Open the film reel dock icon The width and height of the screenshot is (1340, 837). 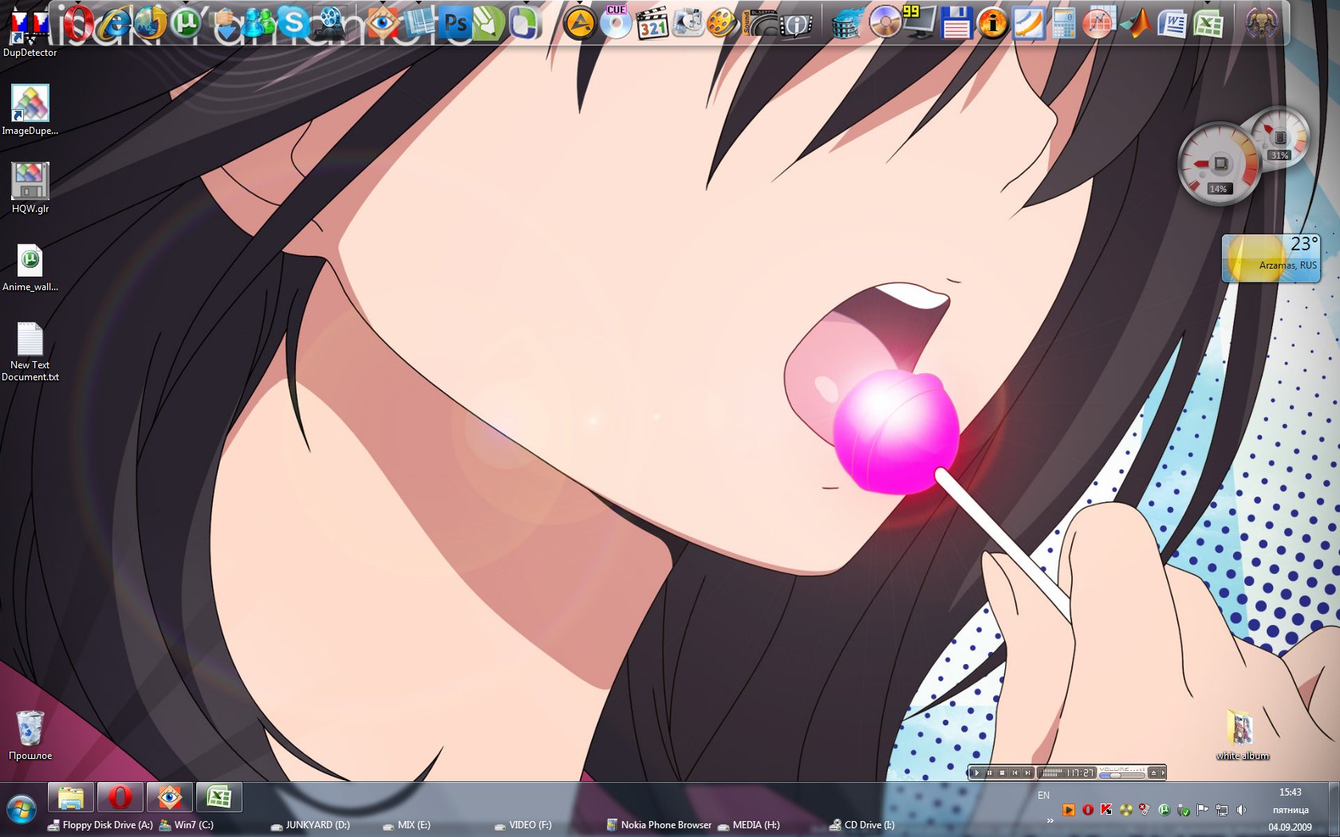pos(721,22)
